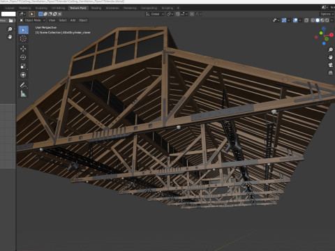Pick the Annotate pencil tool
The image size is (335, 251).
click(x=23, y=85)
